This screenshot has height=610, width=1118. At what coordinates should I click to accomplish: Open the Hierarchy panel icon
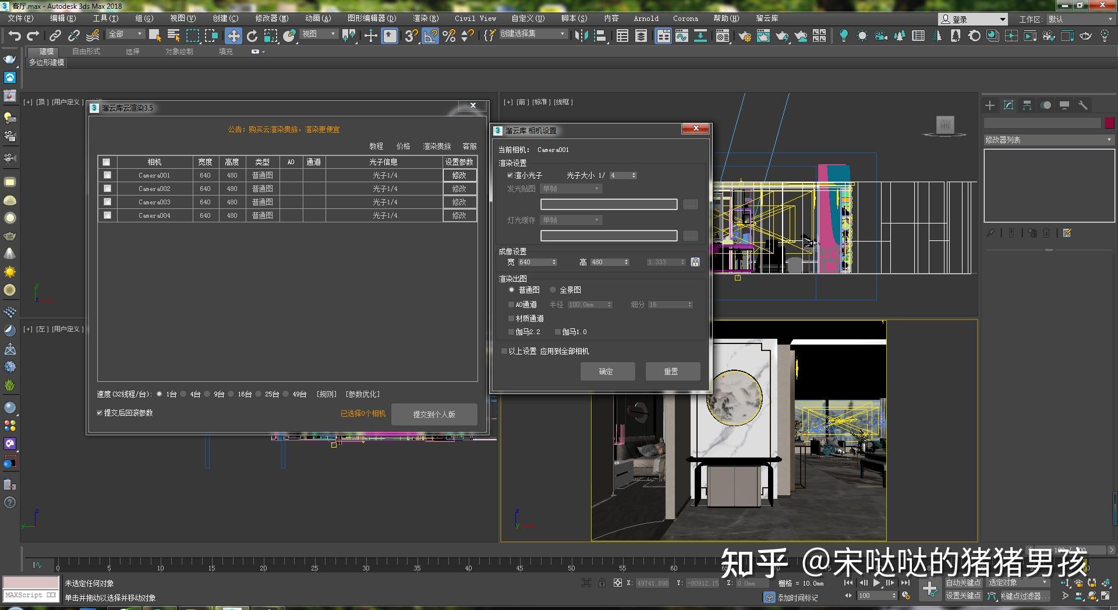pos(1027,105)
